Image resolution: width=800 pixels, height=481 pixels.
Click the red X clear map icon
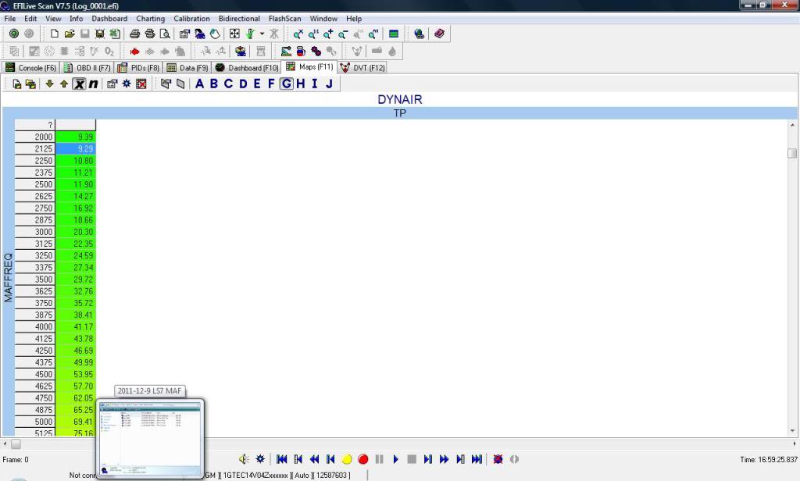click(141, 84)
